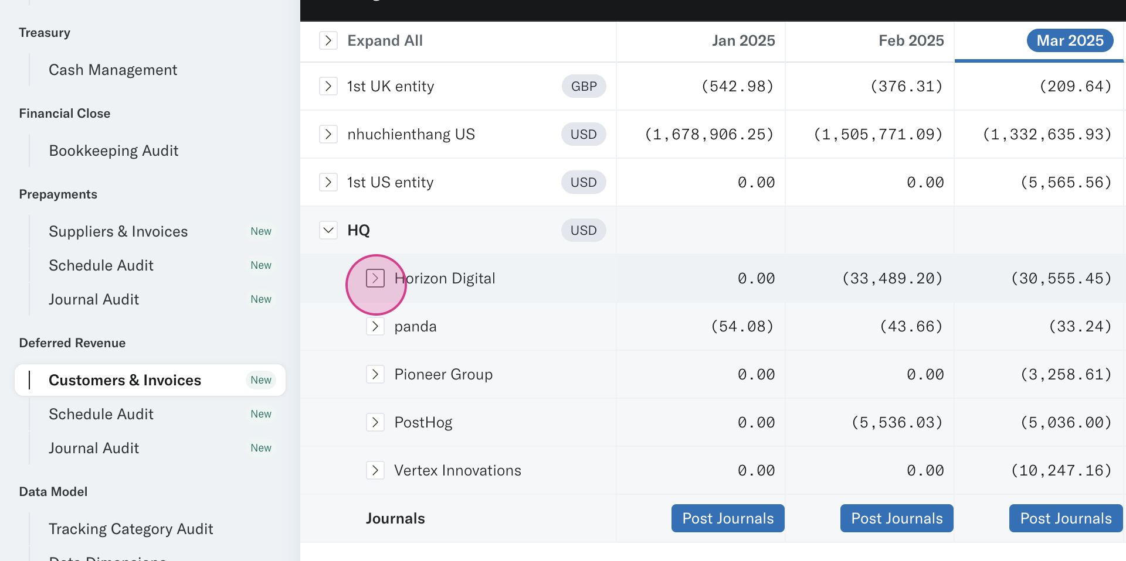Screen dimensions: 1126x561
Task: Expand the nhuchienthang US row
Action: point(328,134)
